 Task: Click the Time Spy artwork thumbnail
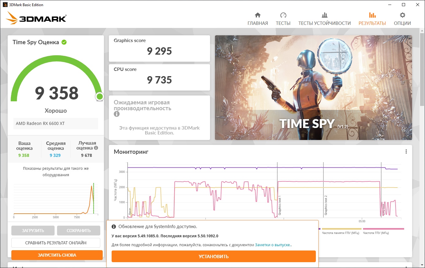pos(313,88)
